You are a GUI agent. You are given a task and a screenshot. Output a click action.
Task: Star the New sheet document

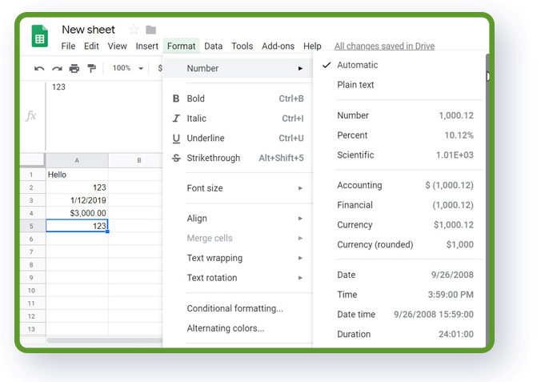[134, 30]
